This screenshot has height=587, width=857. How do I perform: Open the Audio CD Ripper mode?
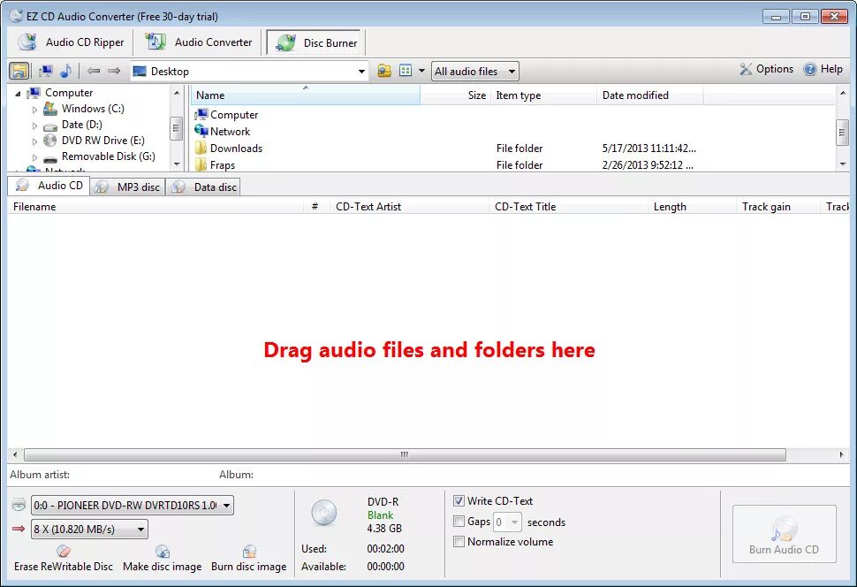pos(71,42)
